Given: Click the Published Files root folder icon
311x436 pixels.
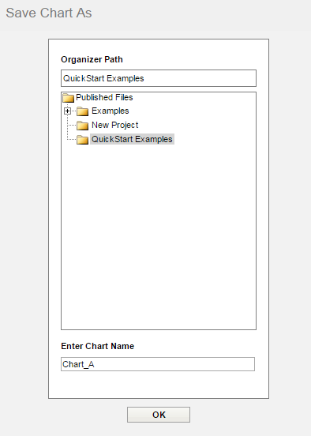Looking at the screenshot, I should click(68, 98).
